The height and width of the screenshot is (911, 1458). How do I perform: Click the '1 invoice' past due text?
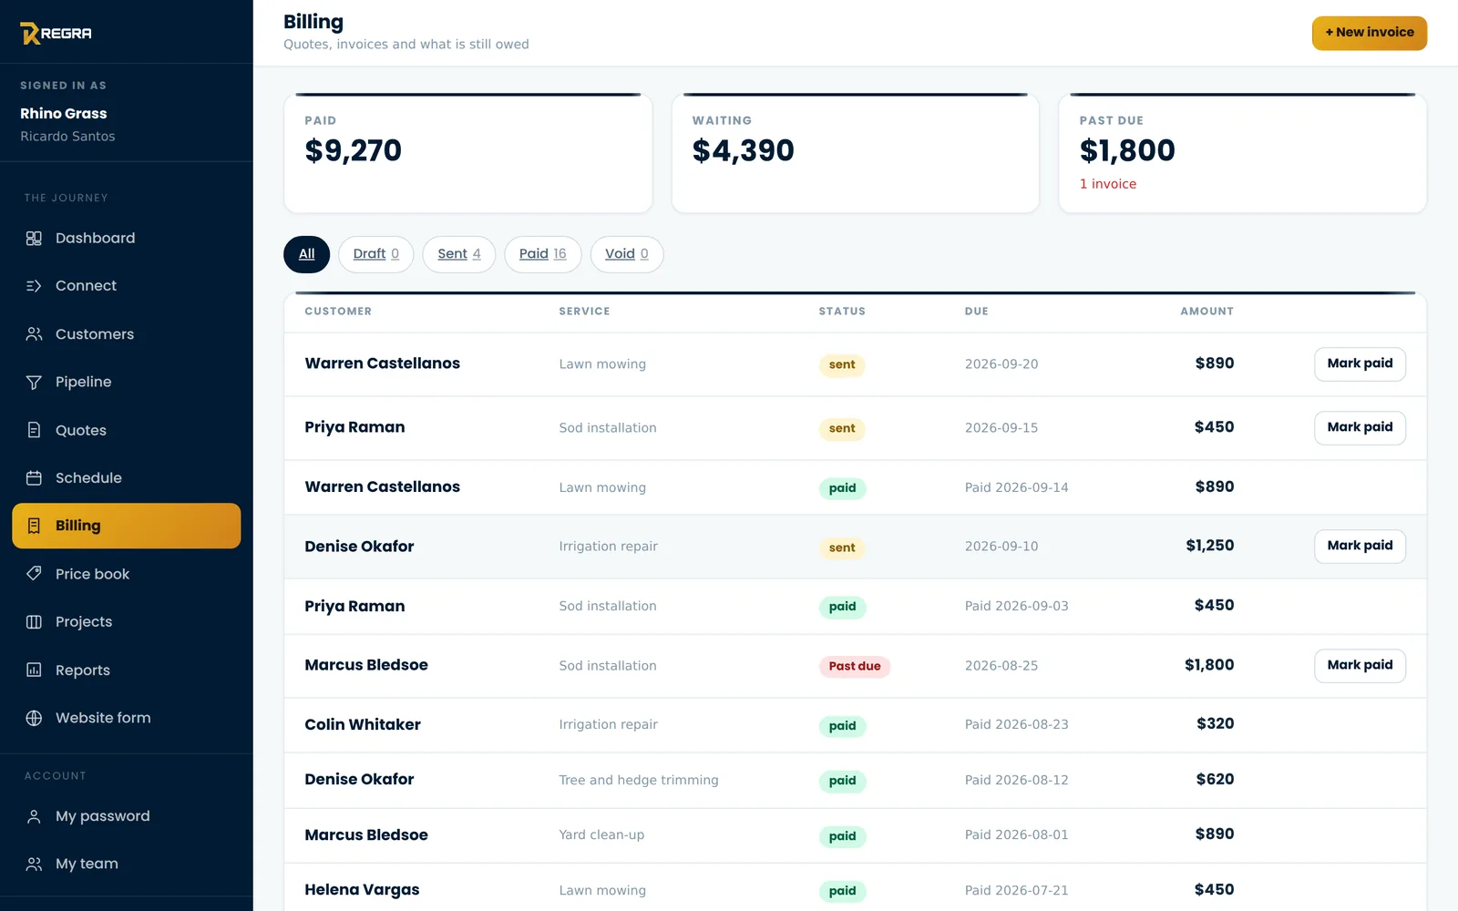[1107, 184]
